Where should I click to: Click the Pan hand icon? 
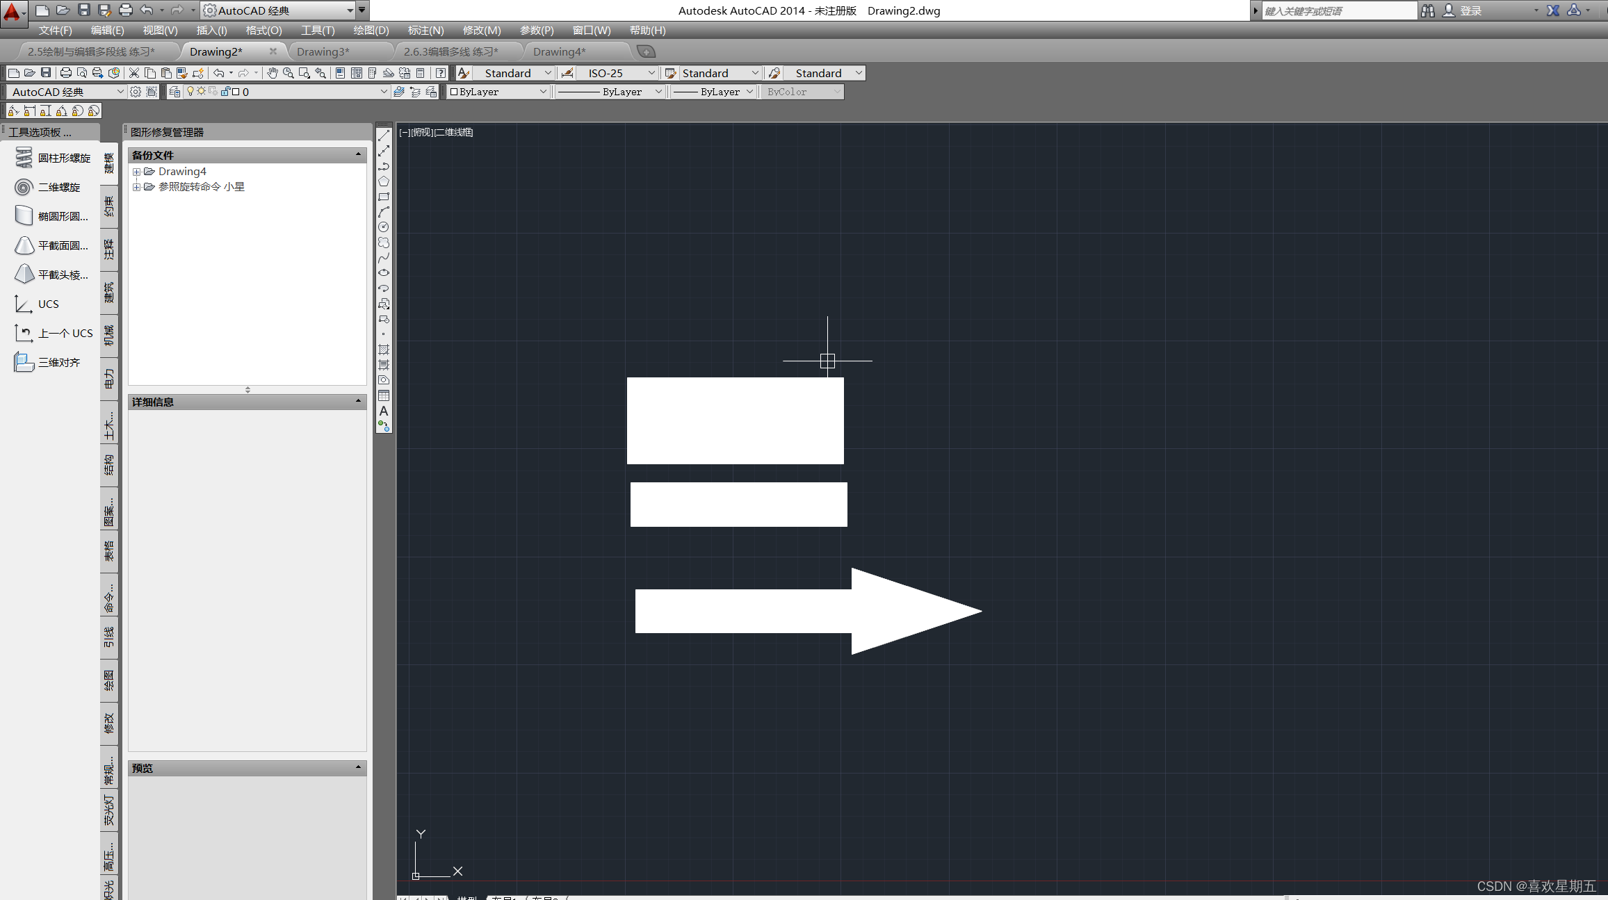click(x=273, y=73)
